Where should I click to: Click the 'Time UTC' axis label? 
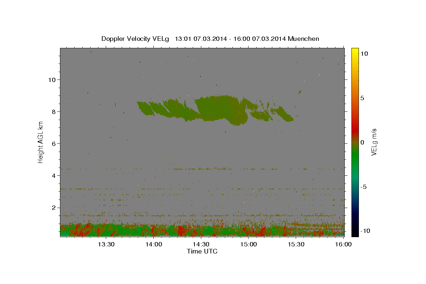pos(202,251)
